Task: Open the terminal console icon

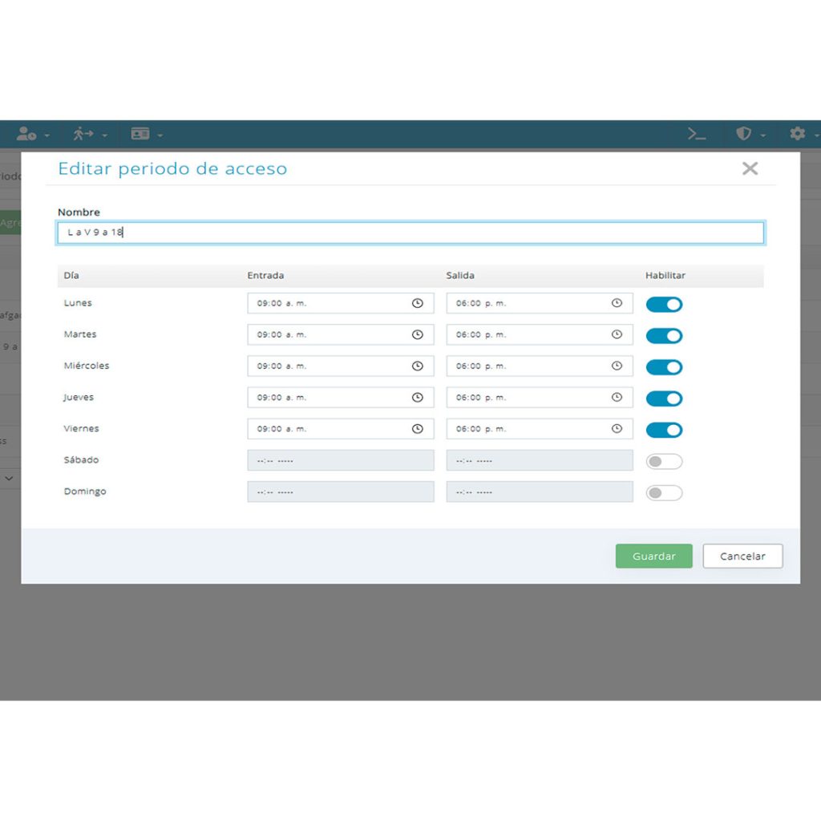Action: click(697, 134)
